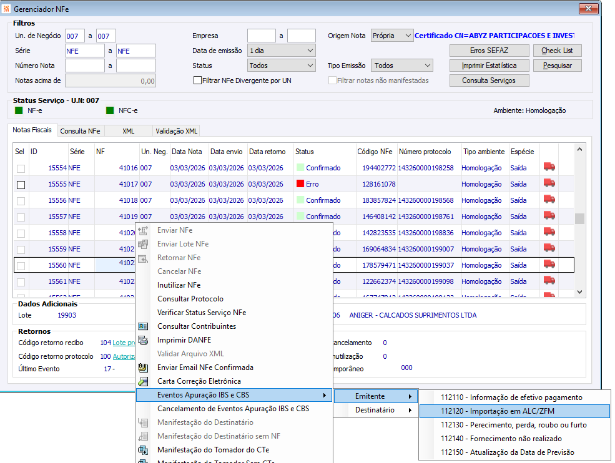Click the red truck icon on row 15560
The width and height of the screenshot is (615, 463).
pyautogui.click(x=549, y=265)
